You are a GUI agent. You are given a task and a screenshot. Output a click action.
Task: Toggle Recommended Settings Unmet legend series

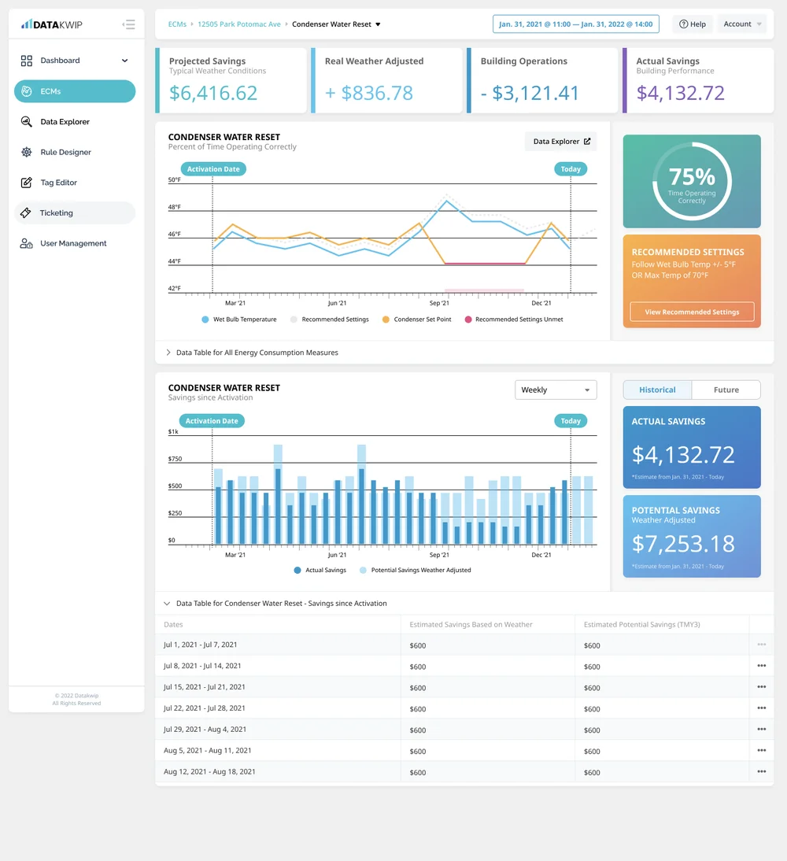514,320
